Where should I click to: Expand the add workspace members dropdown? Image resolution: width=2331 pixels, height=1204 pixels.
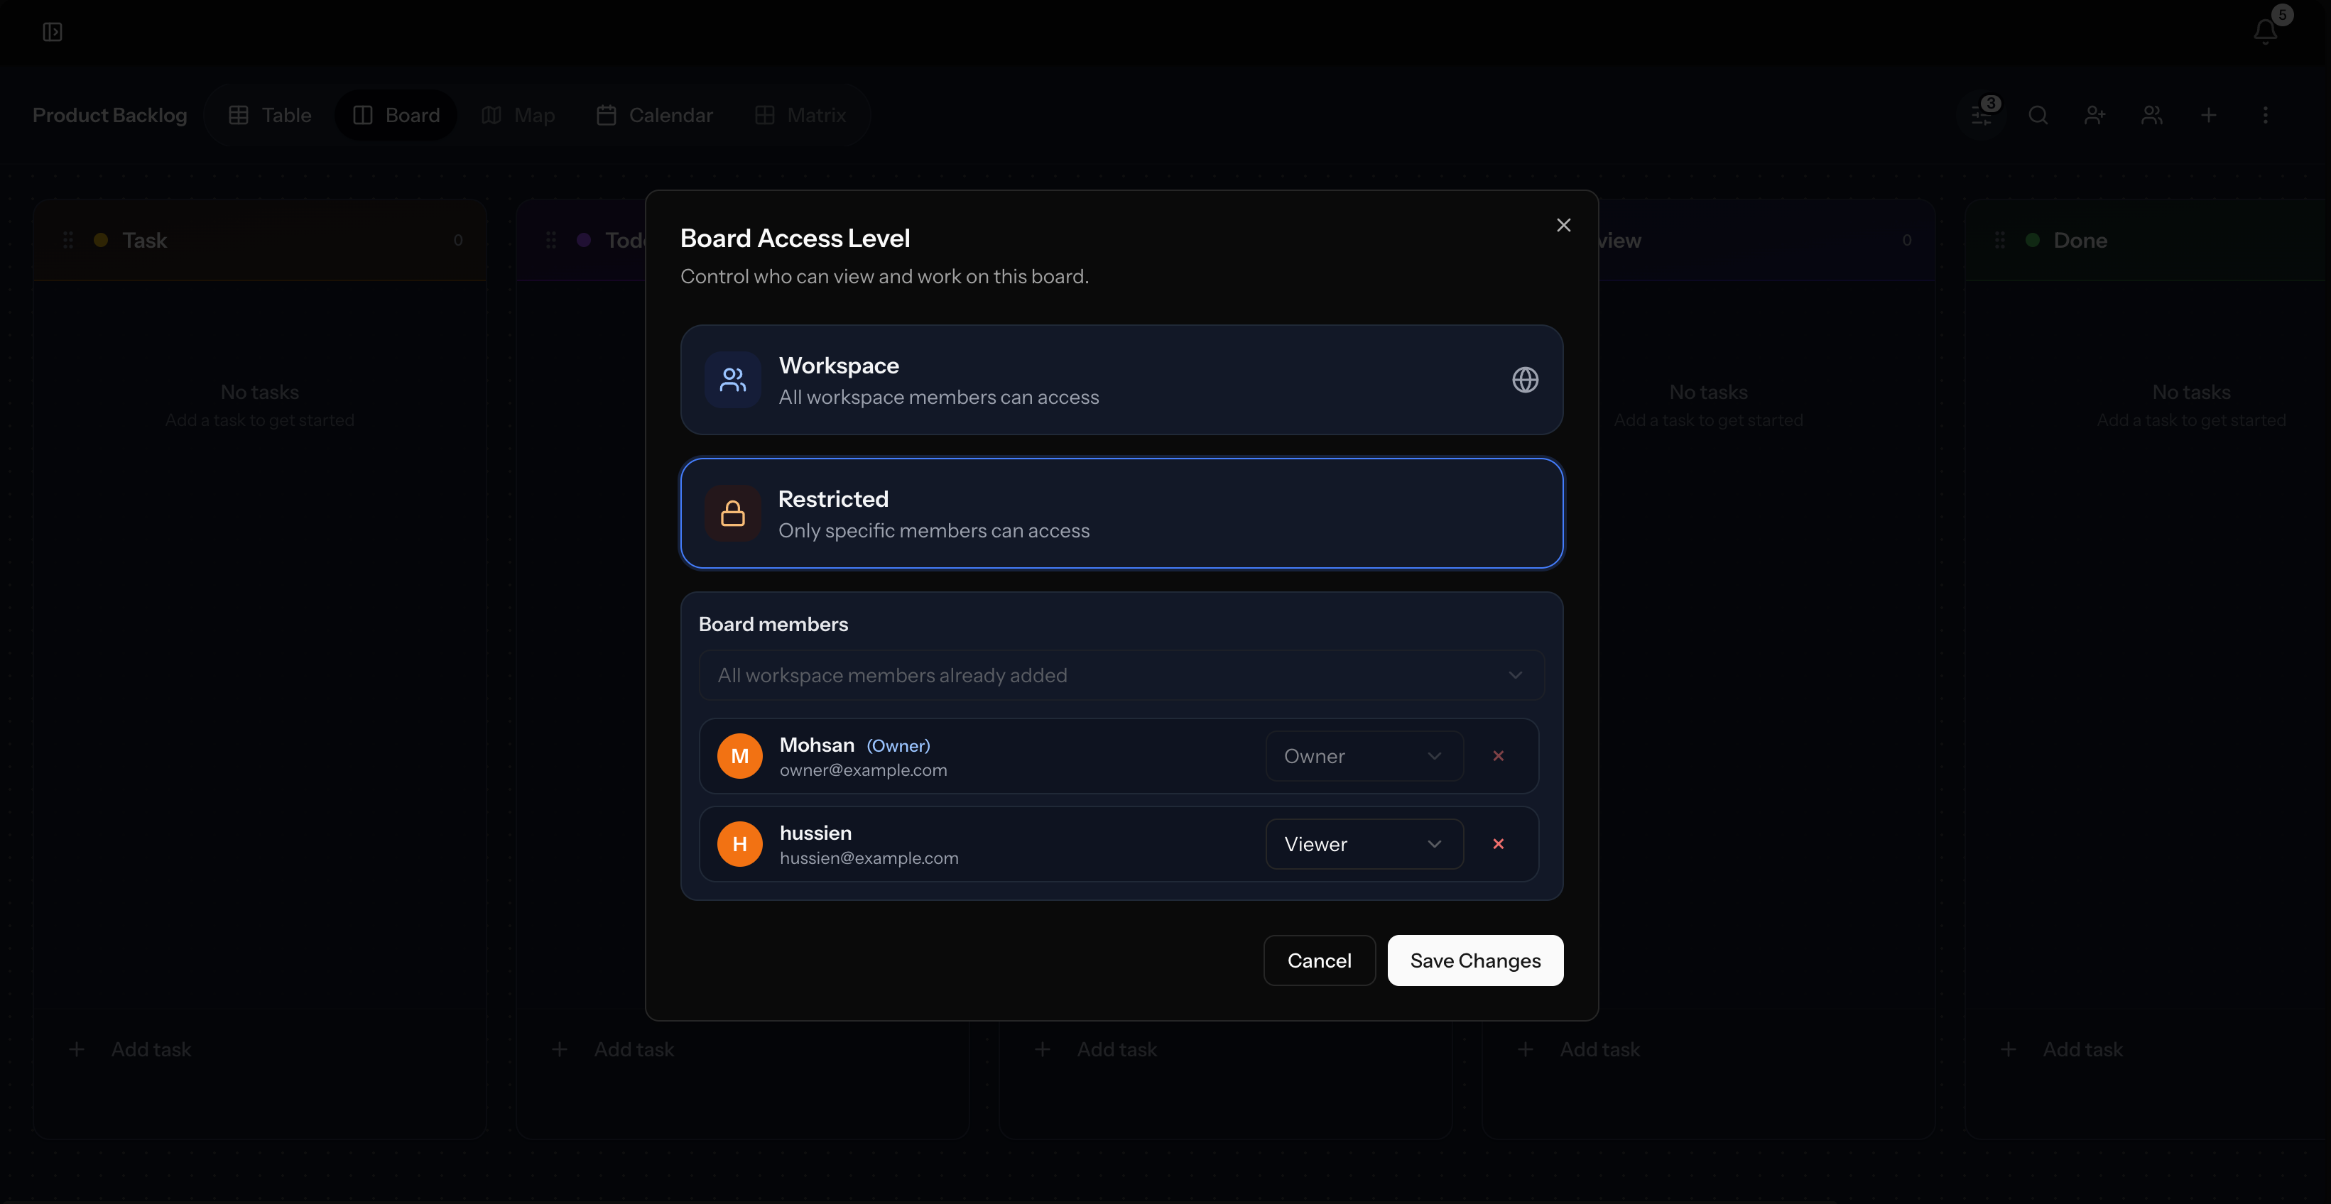1120,676
